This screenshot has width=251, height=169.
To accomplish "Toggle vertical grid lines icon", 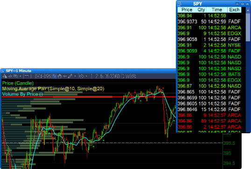I will pyautogui.click(x=31, y=76).
